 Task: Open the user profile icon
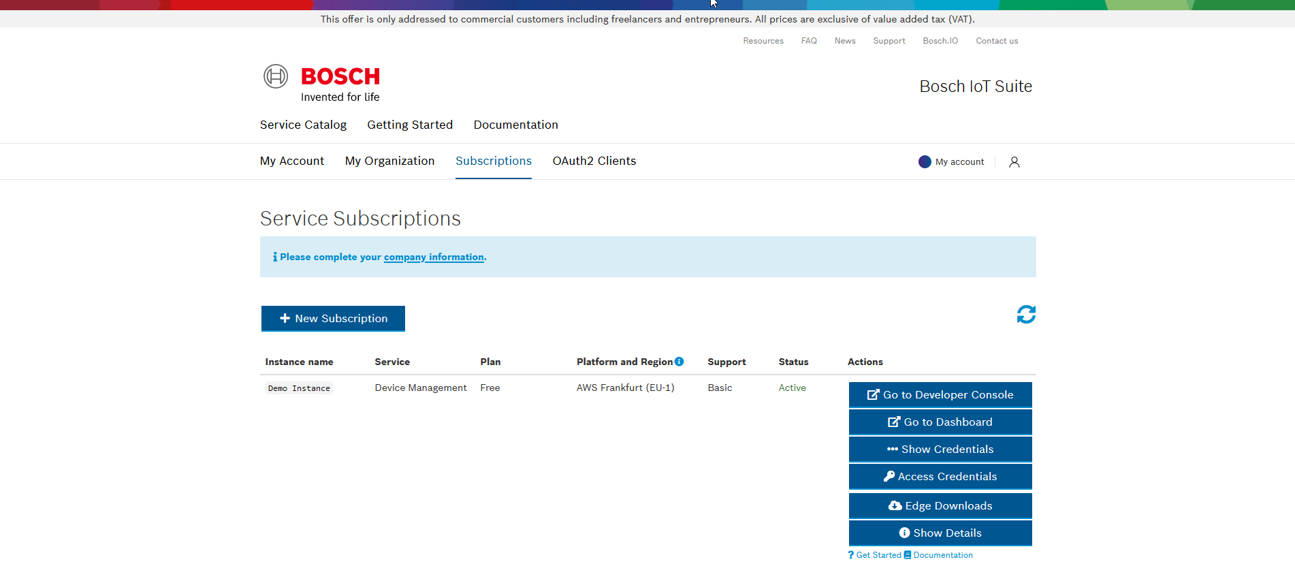pos(1014,162)
